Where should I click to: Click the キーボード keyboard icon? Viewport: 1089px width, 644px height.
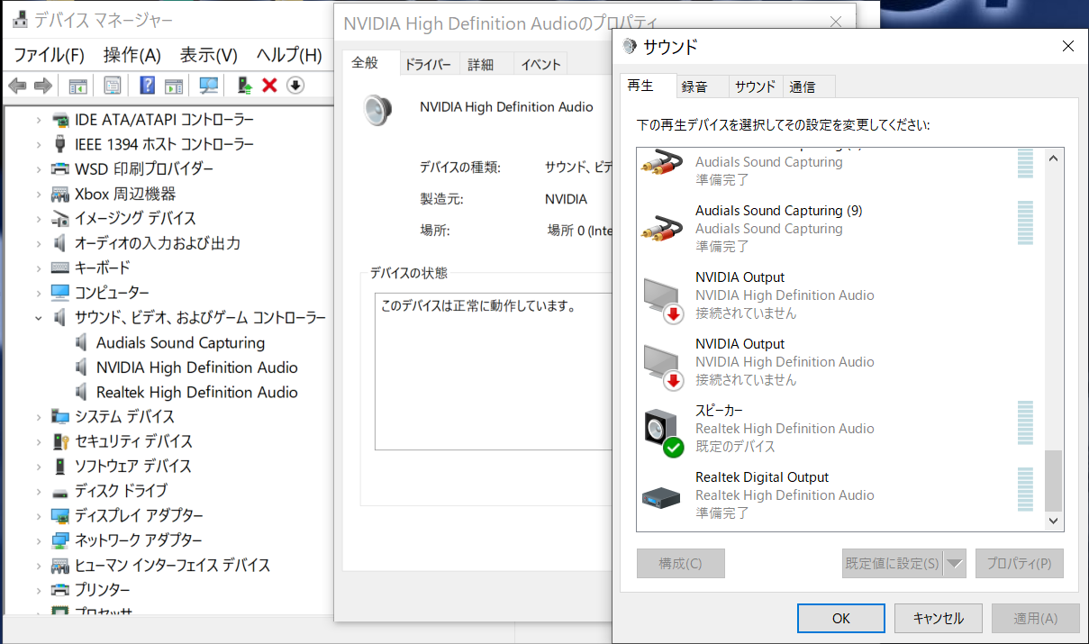point(60,268)
